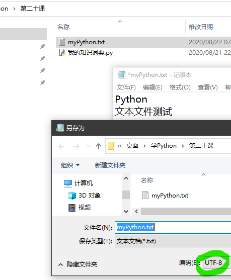Collapse folders with 隐藏文件夹
Viewport: 231px width, 280px height.
[78, 264]
